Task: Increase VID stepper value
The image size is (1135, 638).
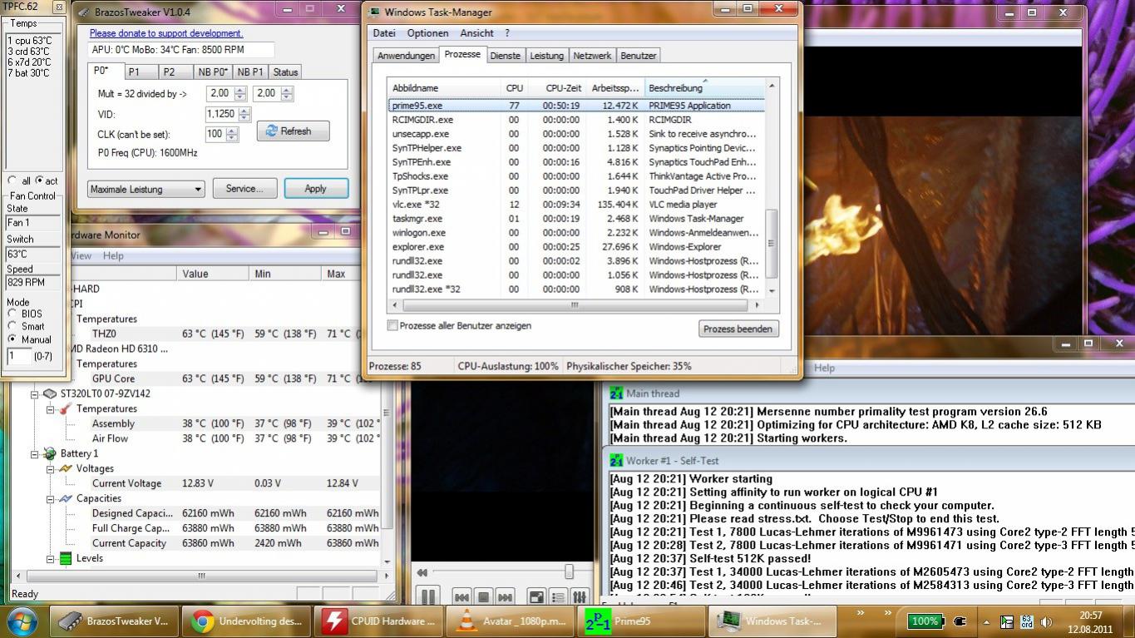Action: 244,111
